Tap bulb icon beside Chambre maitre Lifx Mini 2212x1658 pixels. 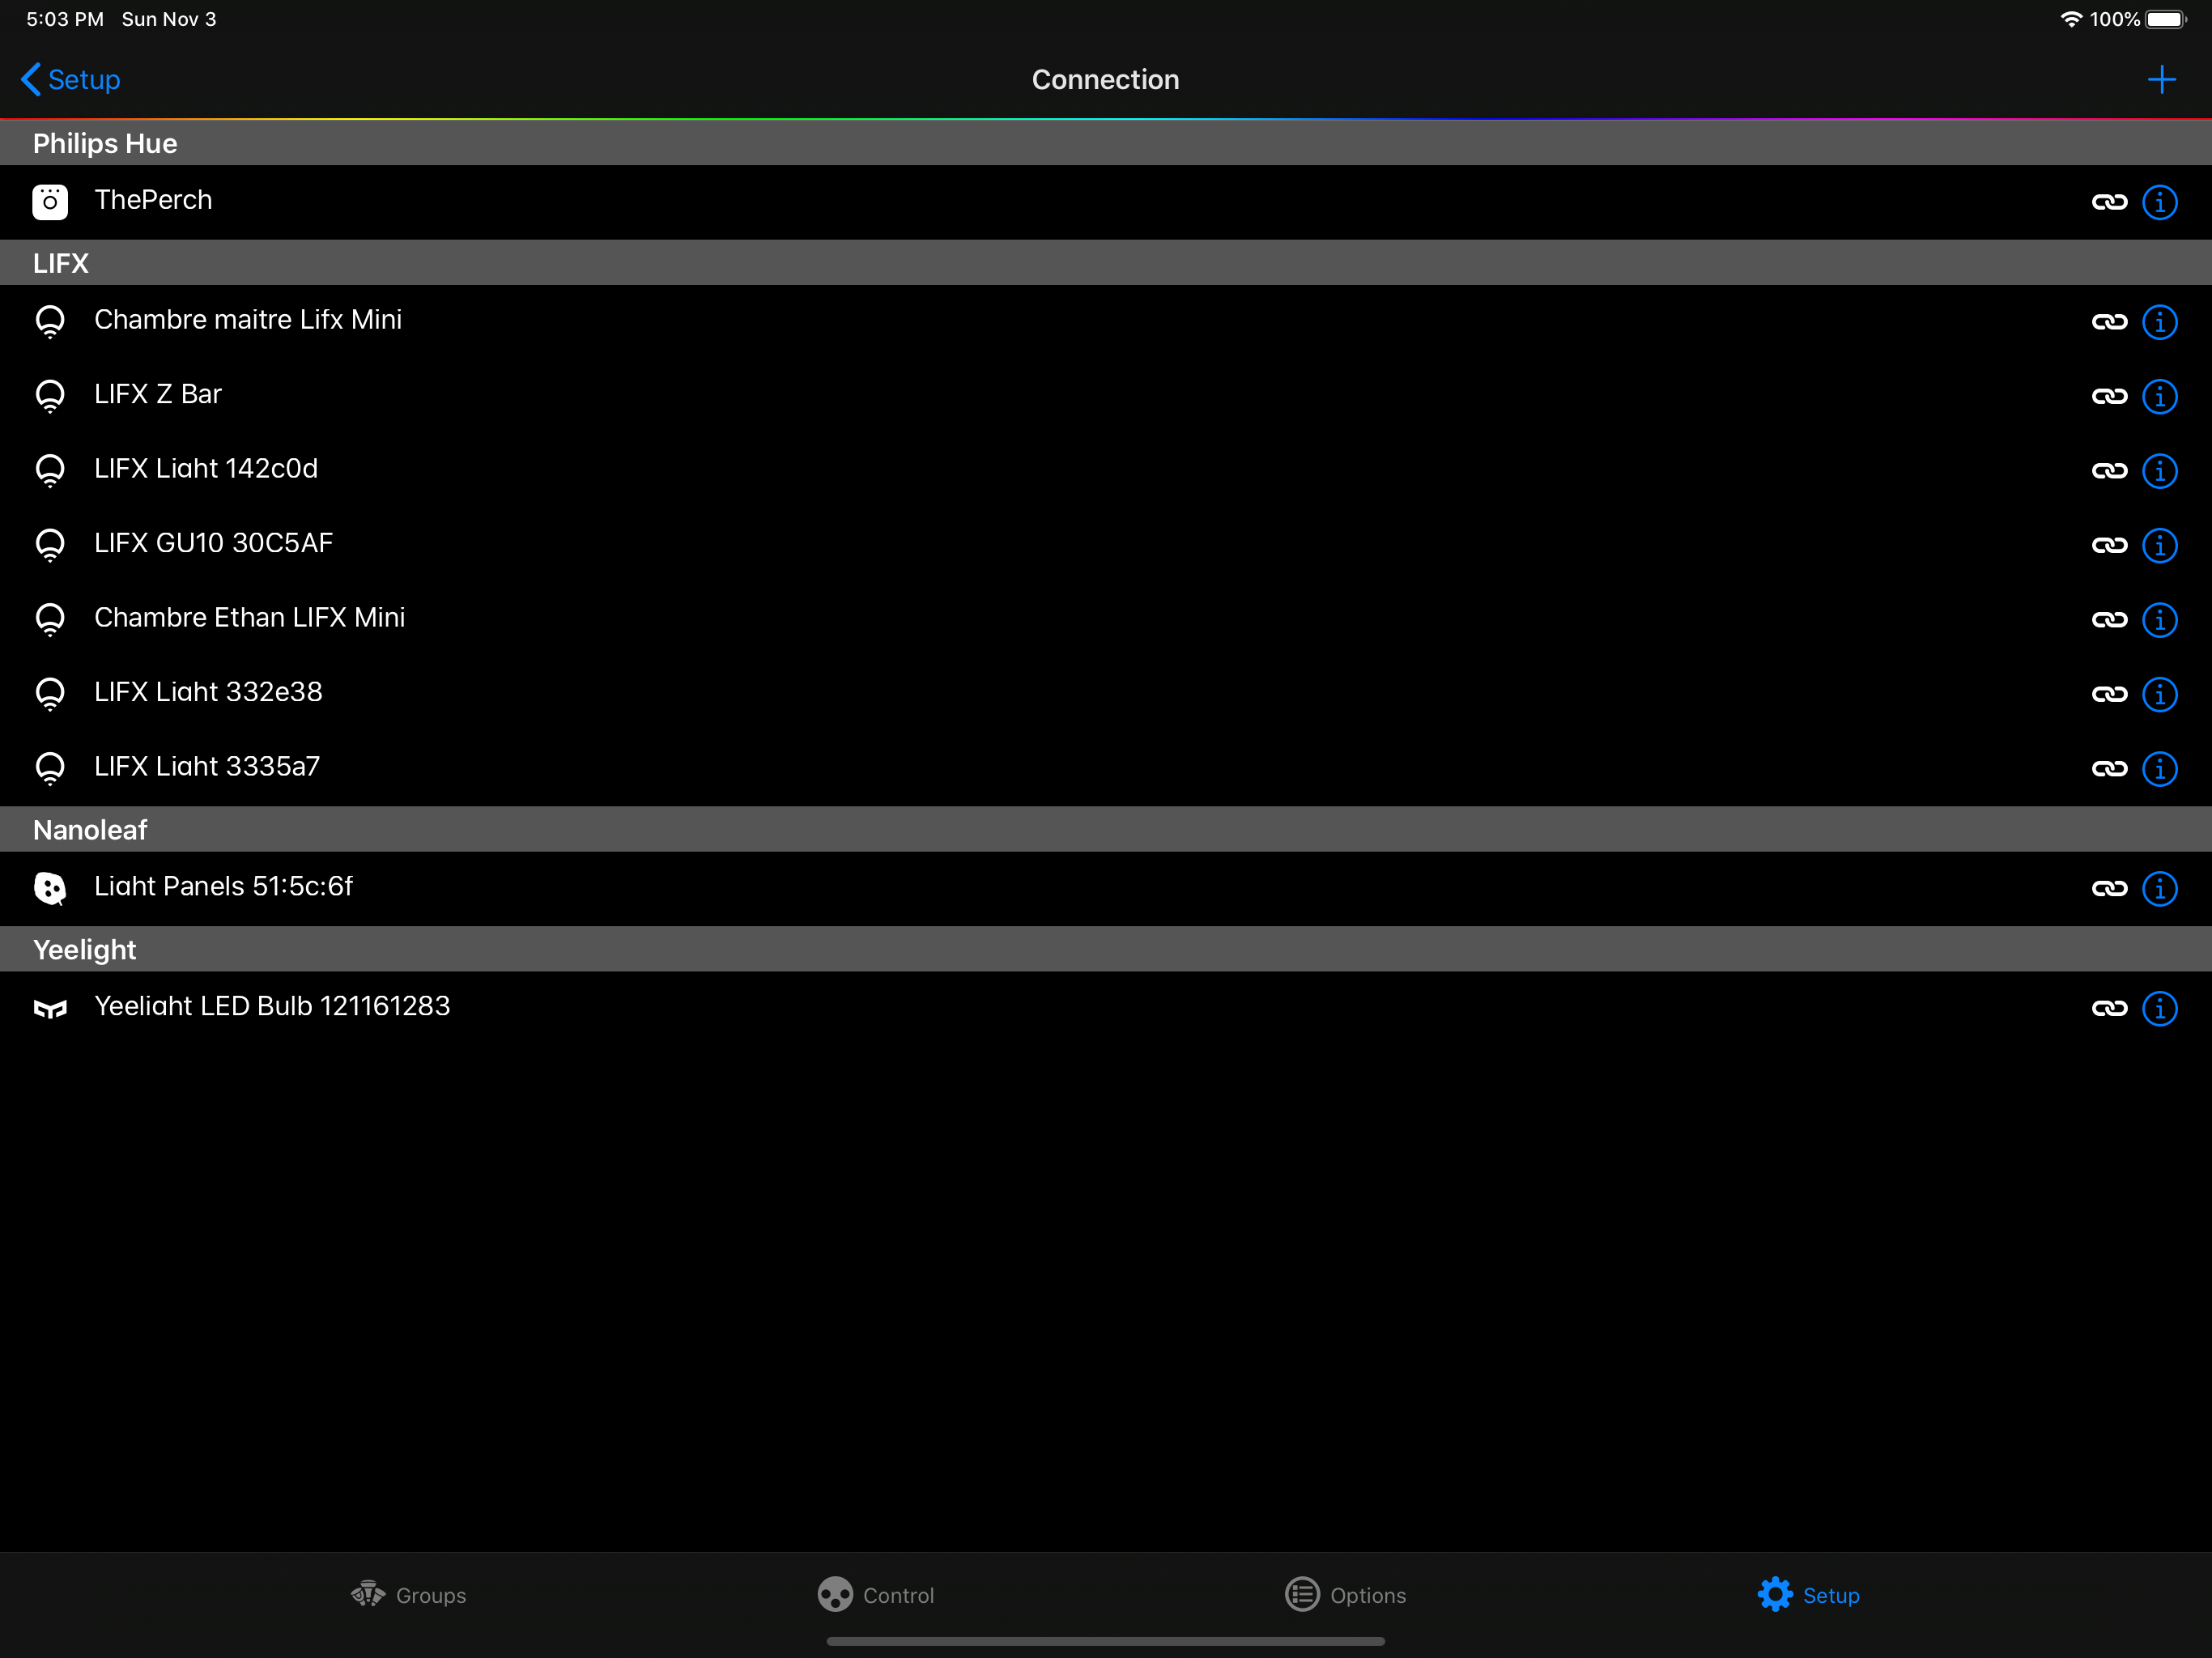pos(50,322)
